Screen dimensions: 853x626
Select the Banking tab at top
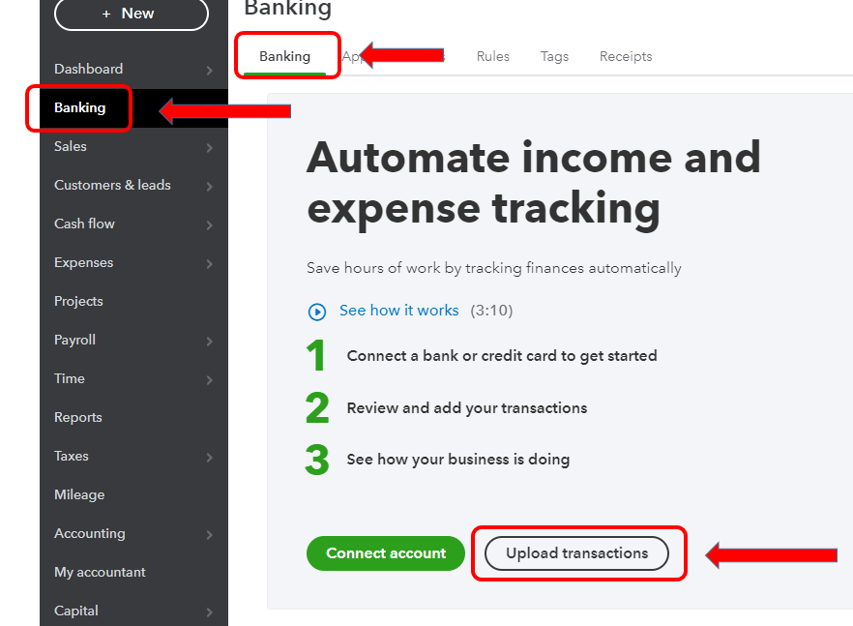[286, 56]
